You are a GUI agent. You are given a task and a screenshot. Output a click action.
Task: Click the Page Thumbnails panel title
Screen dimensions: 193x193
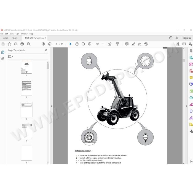tap(16, 50)
